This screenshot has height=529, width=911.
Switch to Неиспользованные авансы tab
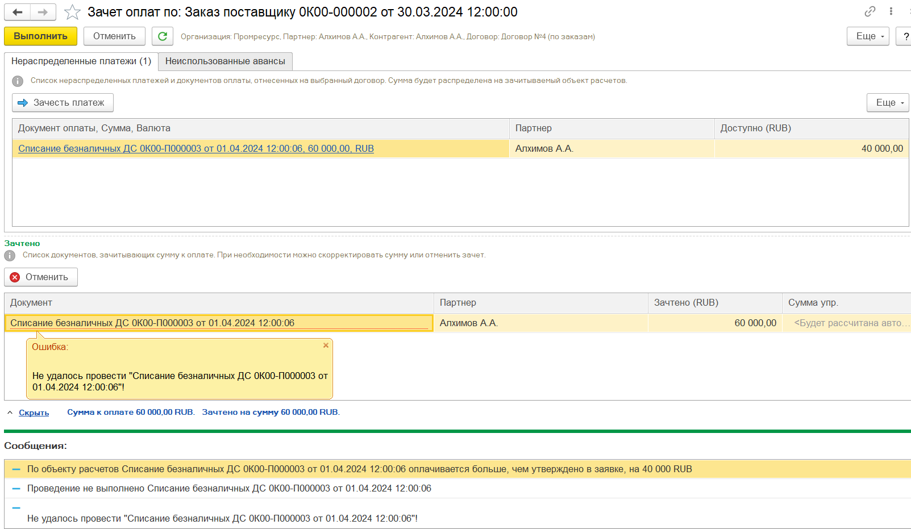pos(225,61)
